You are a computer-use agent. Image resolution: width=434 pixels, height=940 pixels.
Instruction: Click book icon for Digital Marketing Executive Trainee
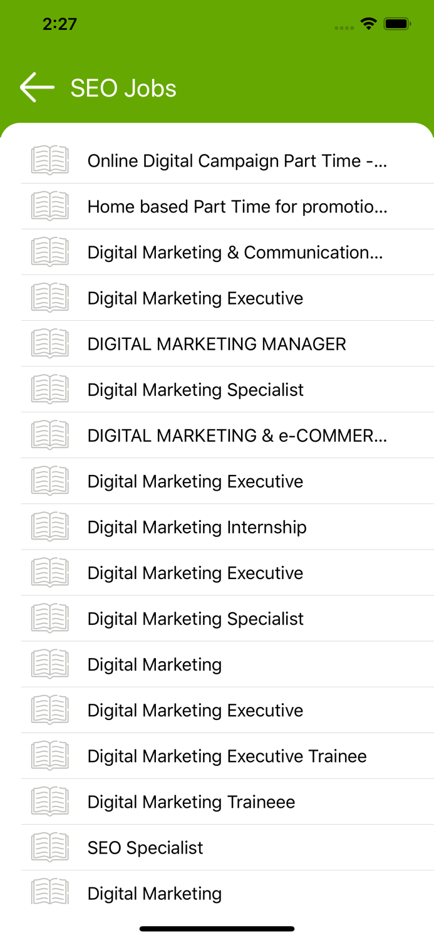pyautogui.click(x=50, y=756)
